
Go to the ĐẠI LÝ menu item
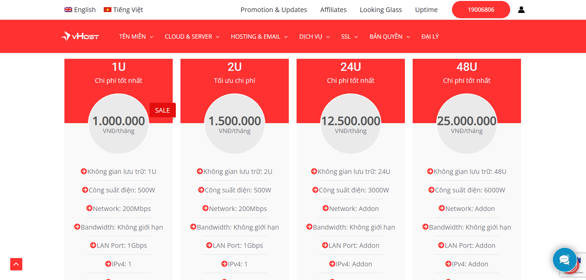click(430, 37)
